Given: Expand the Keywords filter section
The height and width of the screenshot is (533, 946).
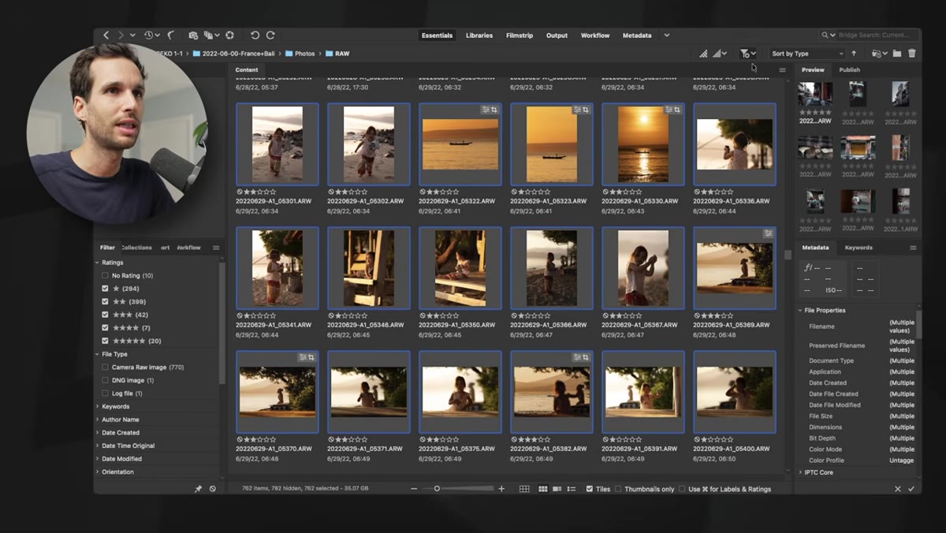Looking at the screenshot, I should 98,407.
